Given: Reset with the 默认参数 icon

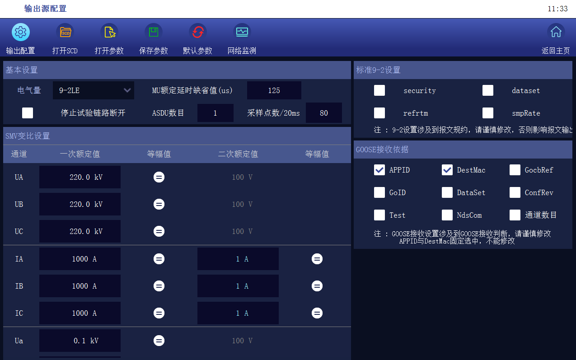Looking at the screenshot, I should pos(197,32).
